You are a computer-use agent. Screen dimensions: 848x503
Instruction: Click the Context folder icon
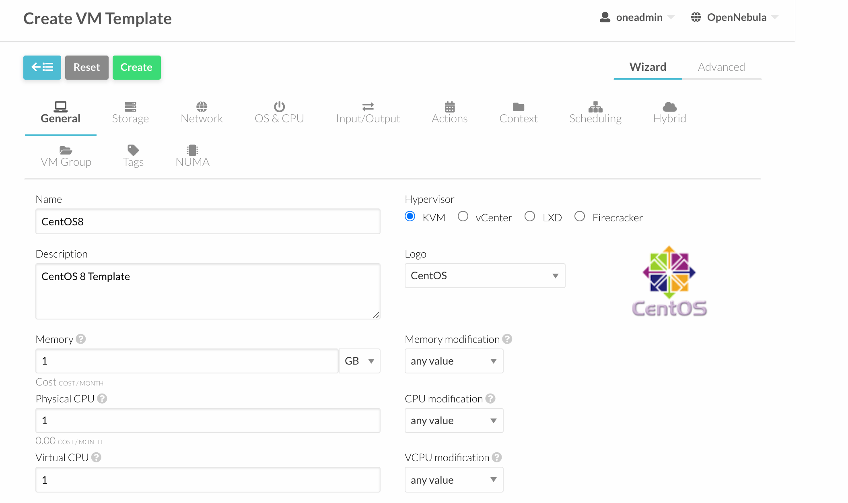click(x=519, y=107)
